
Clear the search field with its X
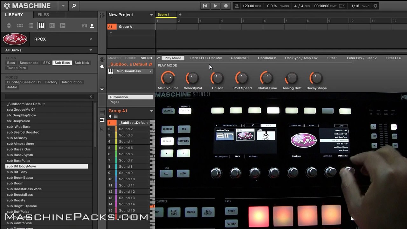[91, 96]
